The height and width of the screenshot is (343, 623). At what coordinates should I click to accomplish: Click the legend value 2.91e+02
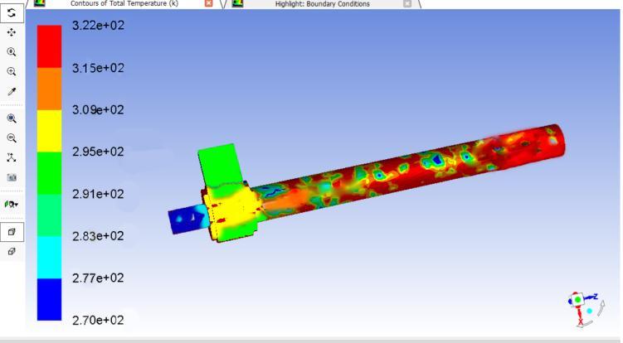98,194
